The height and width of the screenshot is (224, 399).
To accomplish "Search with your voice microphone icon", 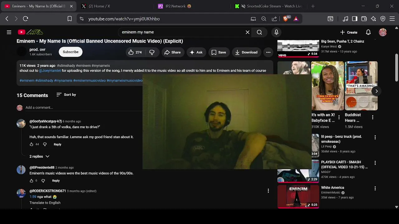I will [276, 32].
